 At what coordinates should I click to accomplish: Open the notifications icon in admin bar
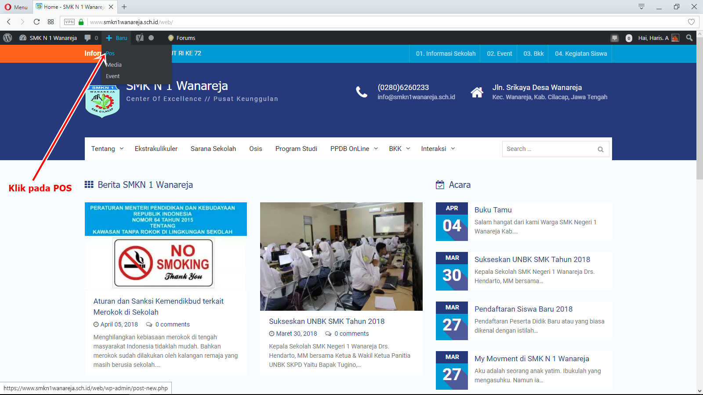(x=615, y=38)
